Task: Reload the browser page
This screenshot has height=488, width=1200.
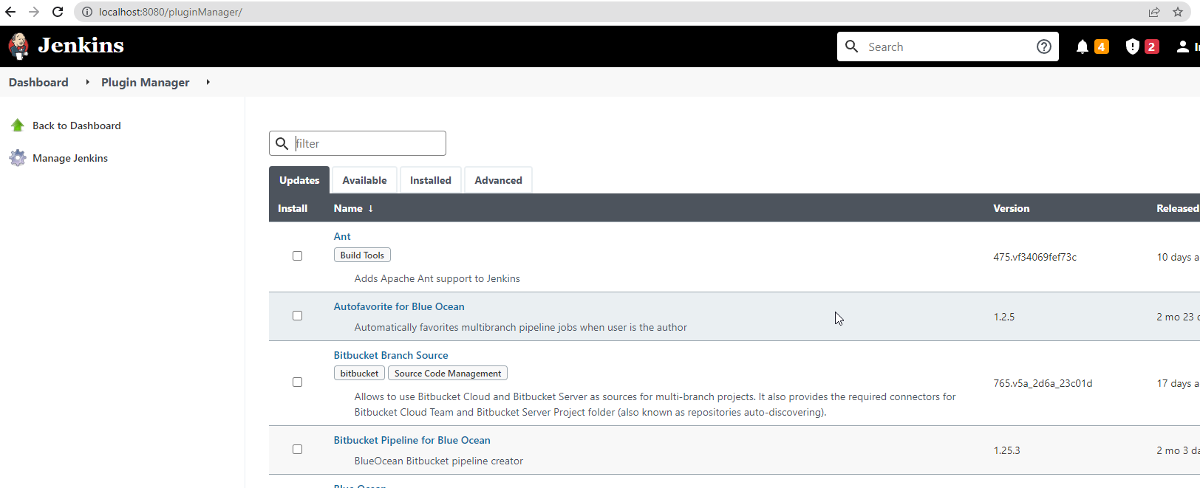Action: 58,12
